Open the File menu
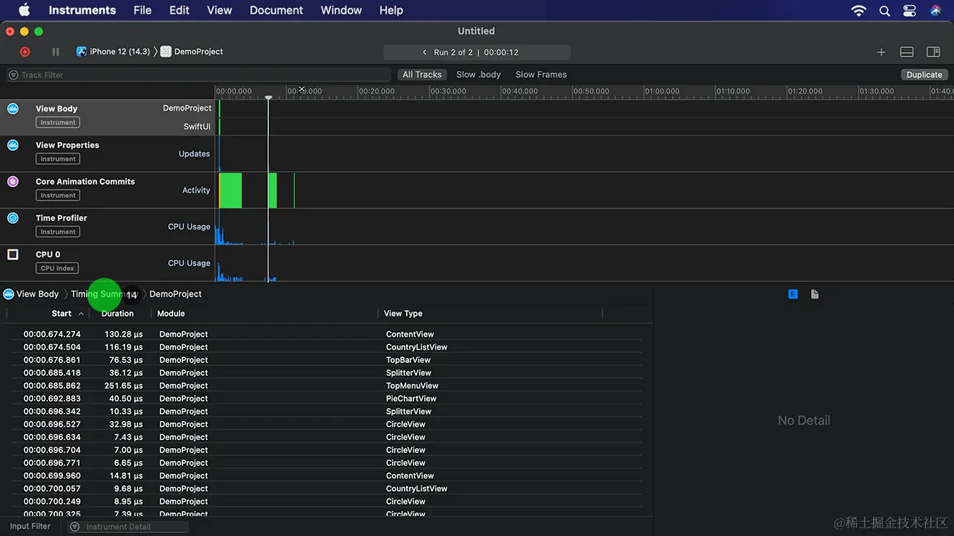 coord(142,10)
